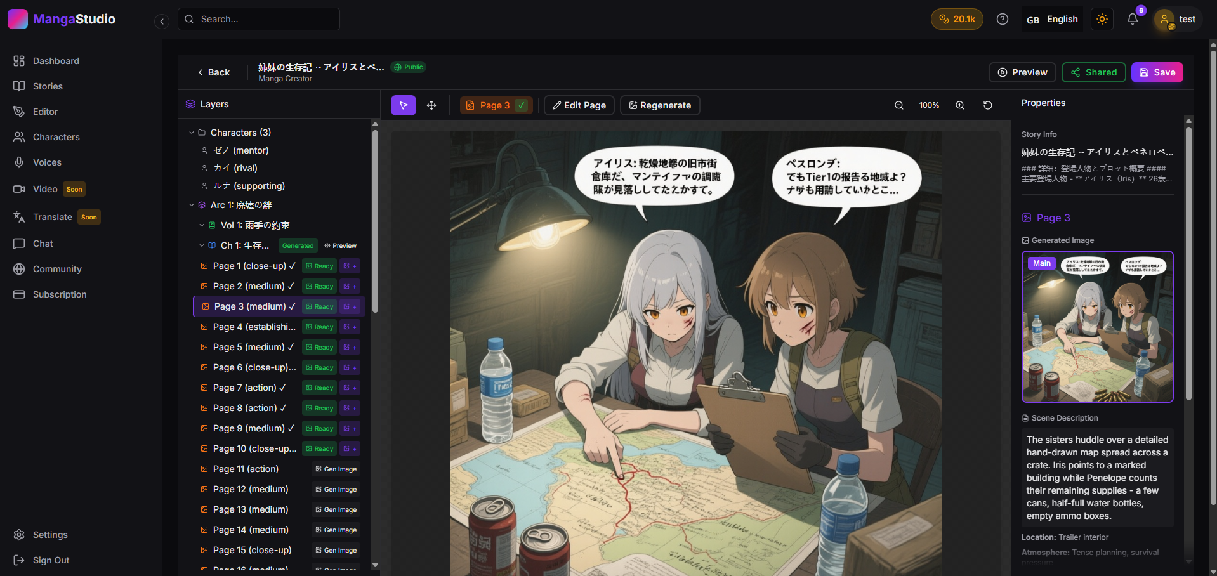
Task: Click Gen Image for Page 11 (action)
Action: [x=336, y=469]
